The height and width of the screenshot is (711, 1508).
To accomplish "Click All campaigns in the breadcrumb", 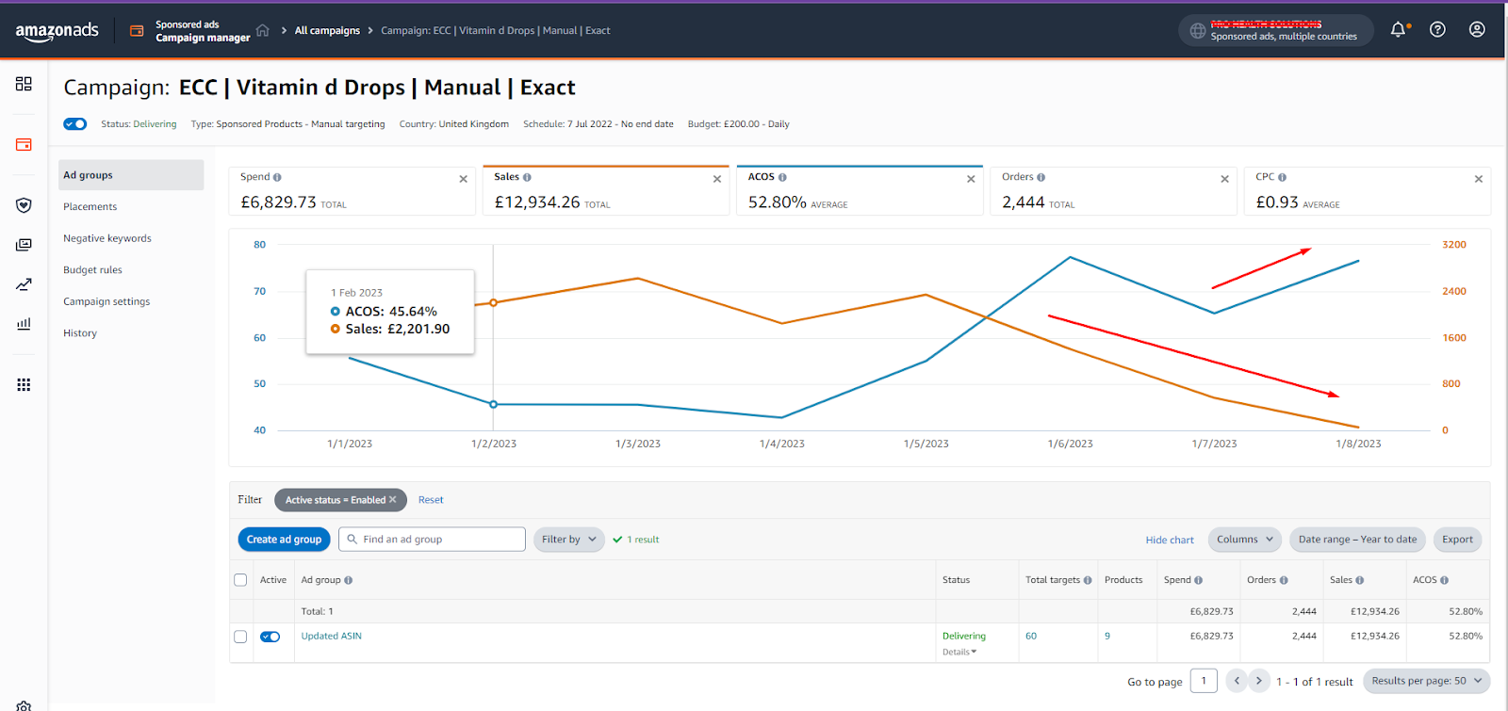I will click(327, 31).
